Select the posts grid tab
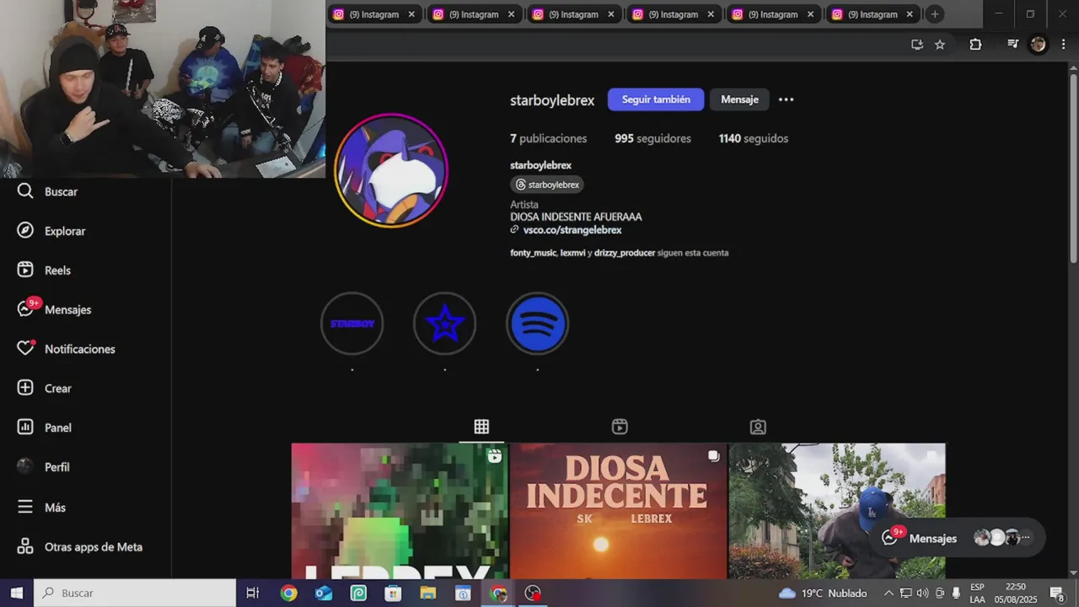This screenshot has width=1079, height=607. (x=481, y=427)
